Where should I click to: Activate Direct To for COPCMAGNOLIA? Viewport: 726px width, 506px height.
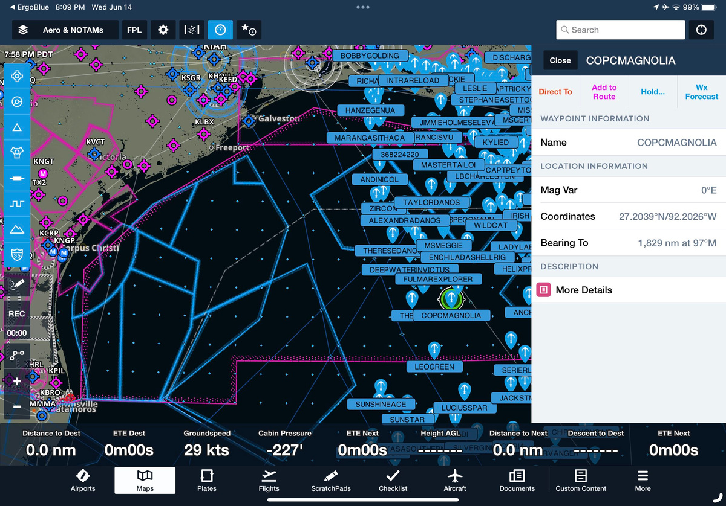[555, 92]
